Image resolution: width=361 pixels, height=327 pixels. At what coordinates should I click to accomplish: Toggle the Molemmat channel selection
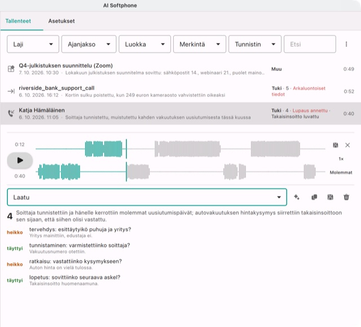(x=341, y=172)
